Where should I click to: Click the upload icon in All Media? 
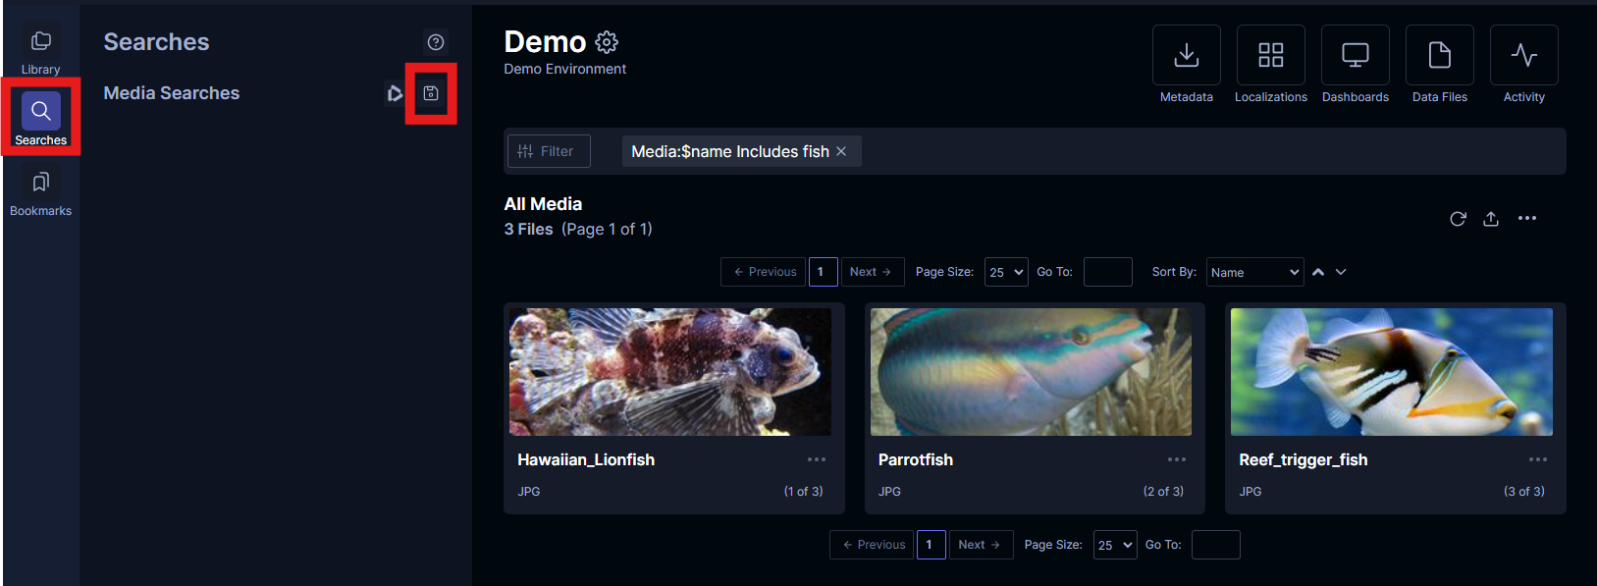click(x=1491, y=219)
